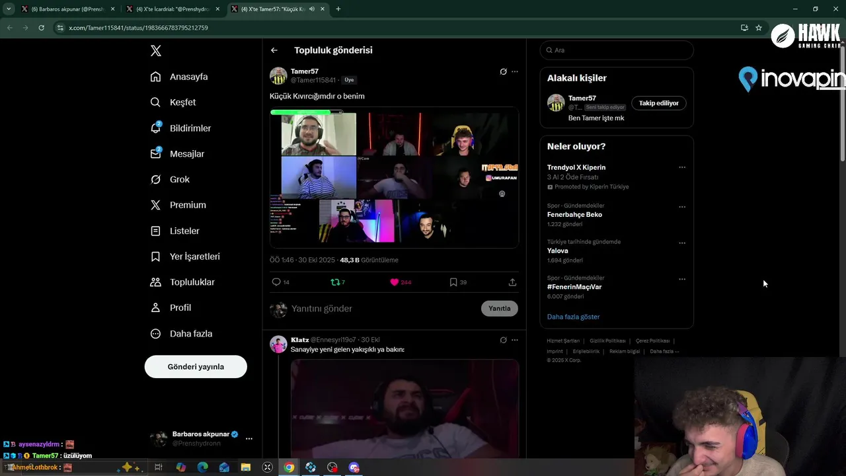Click Tamer57's avatar on the post
This screenshot has width=846, height=476.
tap(278, 75)
